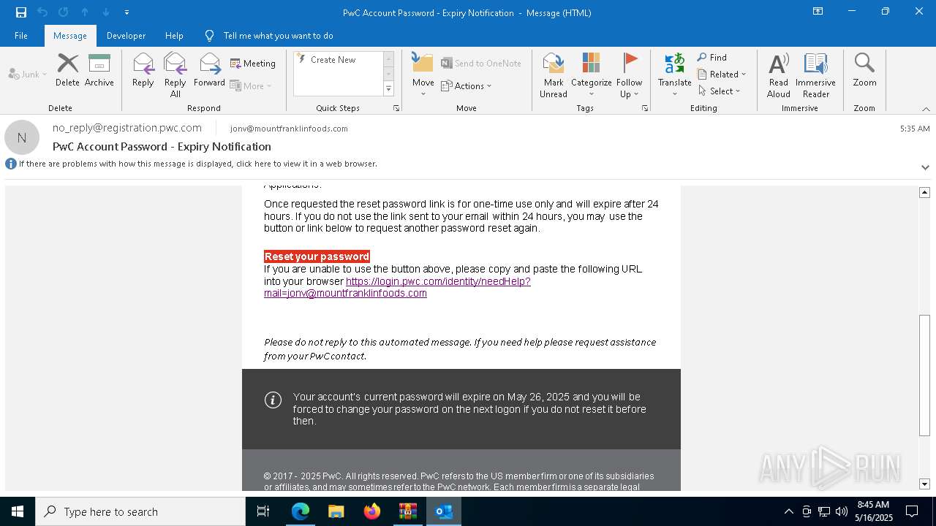Image resolution: width=936 pixels, height=526 pixels.
Task: Click the sender avatar with letter N
Action: point(22,137)
